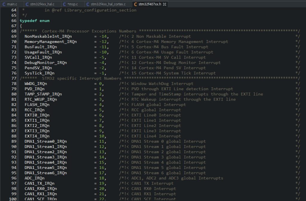Click WWDG_IRQn identifier
Image resolution: width=306 pixels, height=201 pixels.
click(36, 84)
